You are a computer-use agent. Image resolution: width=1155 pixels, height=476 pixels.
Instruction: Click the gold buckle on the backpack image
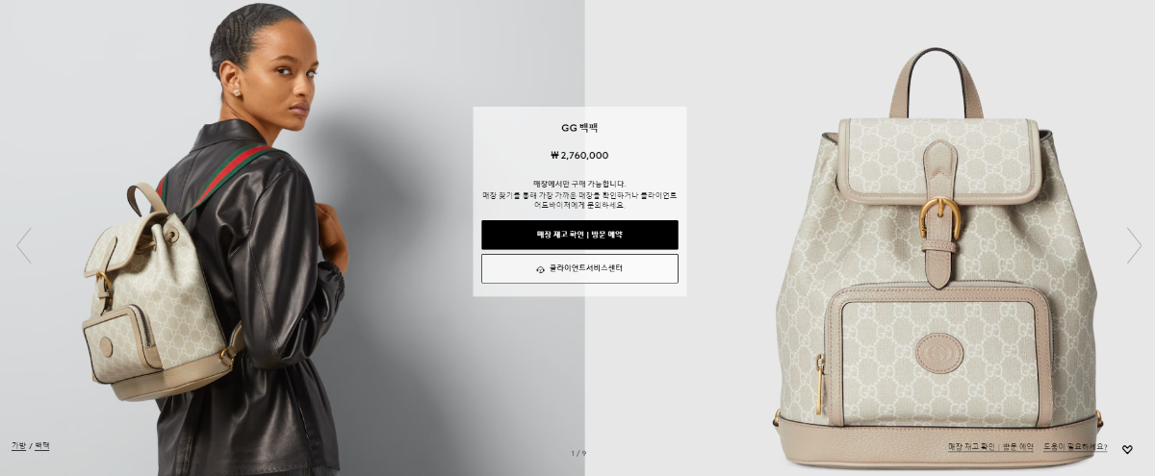[x=938, y=218]
